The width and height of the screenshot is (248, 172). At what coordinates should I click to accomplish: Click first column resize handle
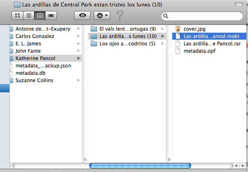pyautogui.click(x=85, y=160)
